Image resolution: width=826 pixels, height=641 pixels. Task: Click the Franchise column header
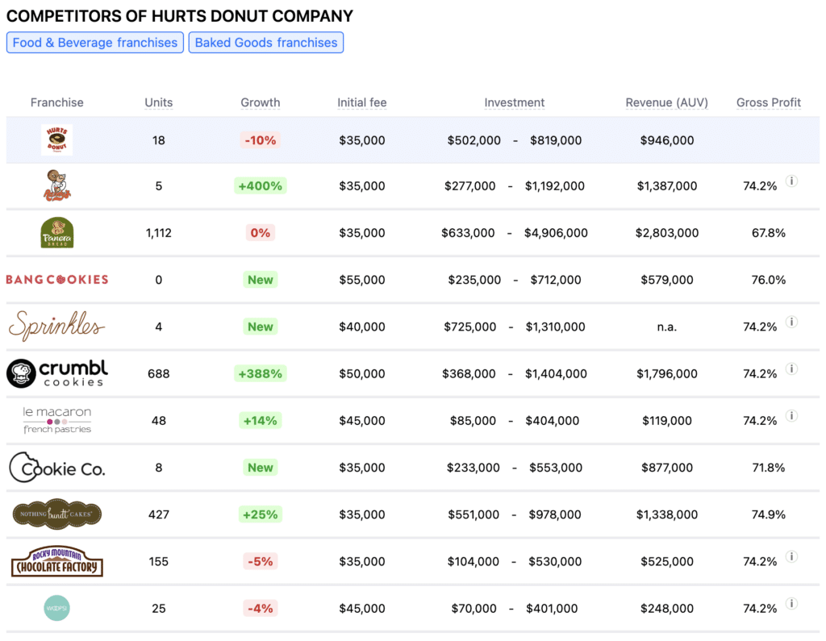coord(57,102)
